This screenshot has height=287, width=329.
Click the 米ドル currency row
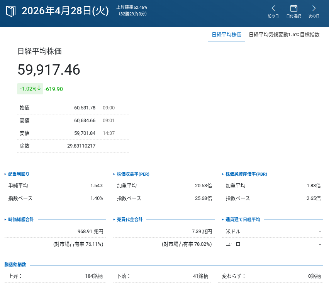point(272,232)
